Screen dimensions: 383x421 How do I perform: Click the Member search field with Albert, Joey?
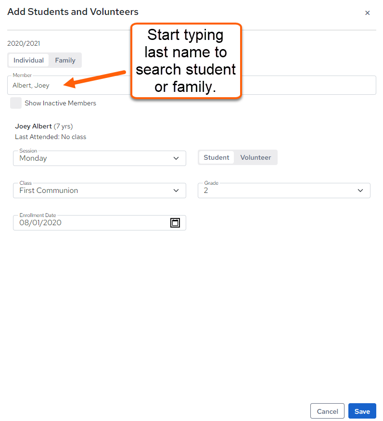[191, 85]
